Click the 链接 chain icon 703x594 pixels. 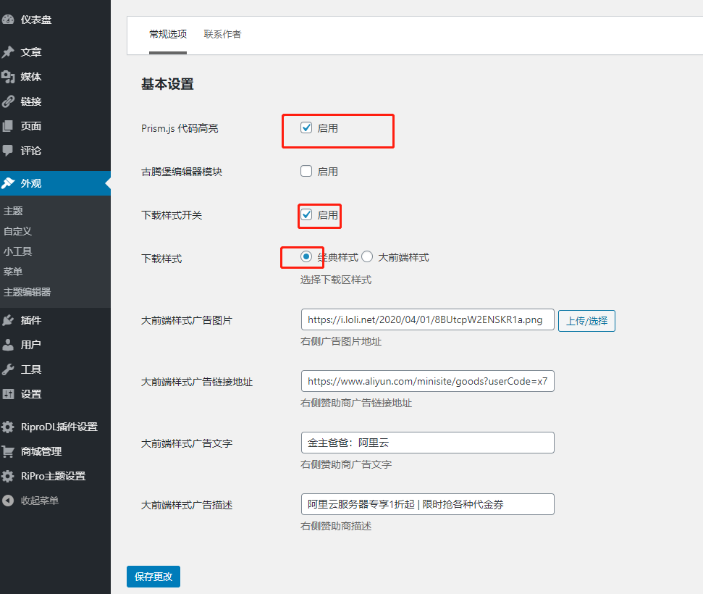(x=8, y=101)
